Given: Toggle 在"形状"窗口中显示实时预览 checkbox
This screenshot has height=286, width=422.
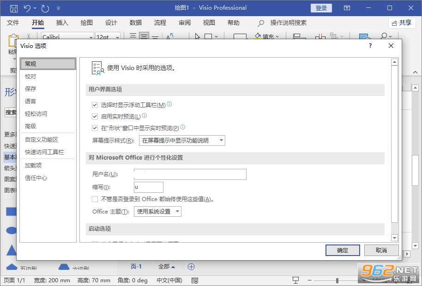Looking at the screenshot, I should 95,128.
